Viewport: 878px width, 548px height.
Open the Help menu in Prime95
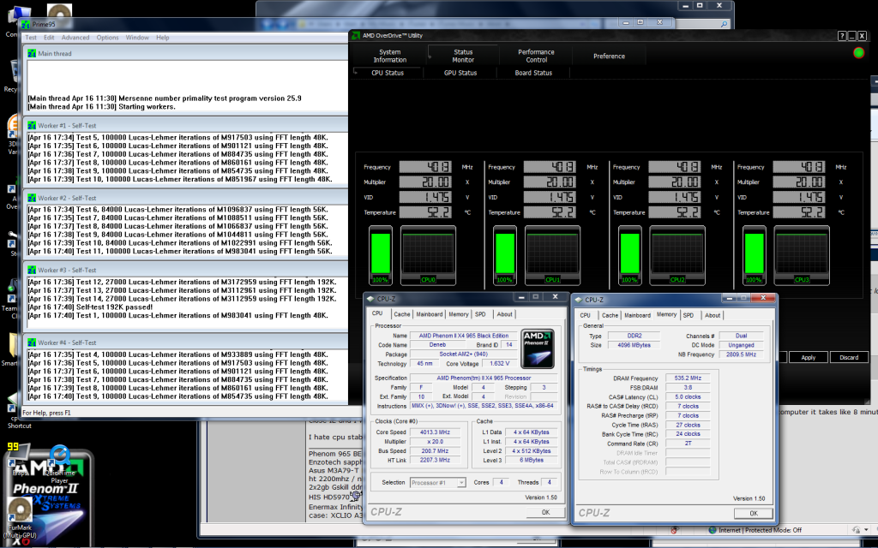163,38
